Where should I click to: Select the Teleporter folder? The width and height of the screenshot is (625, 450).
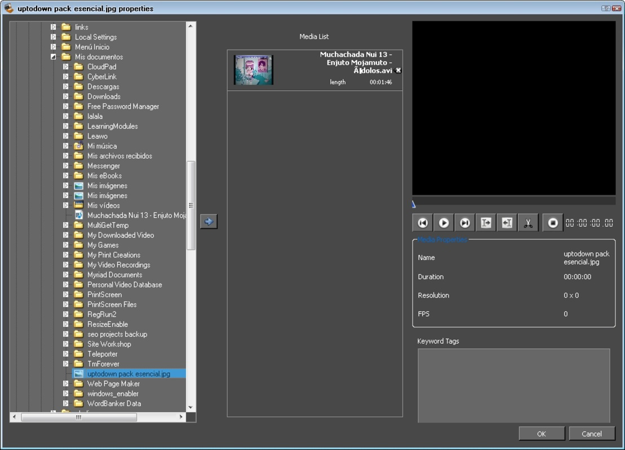tap(103, 354)
